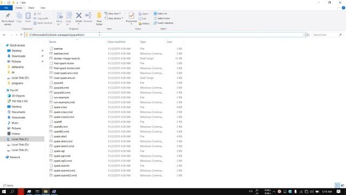Select This PC in navigation pane
Screen dimensions: 346x195
tap(14, 90)
